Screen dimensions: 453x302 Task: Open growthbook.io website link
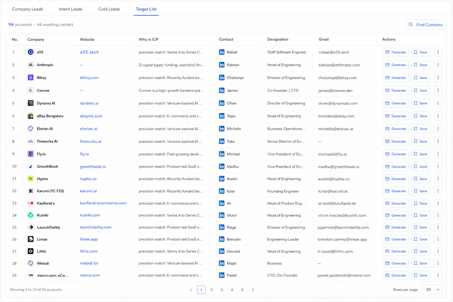pyautogui.click(x=93, y=167)
